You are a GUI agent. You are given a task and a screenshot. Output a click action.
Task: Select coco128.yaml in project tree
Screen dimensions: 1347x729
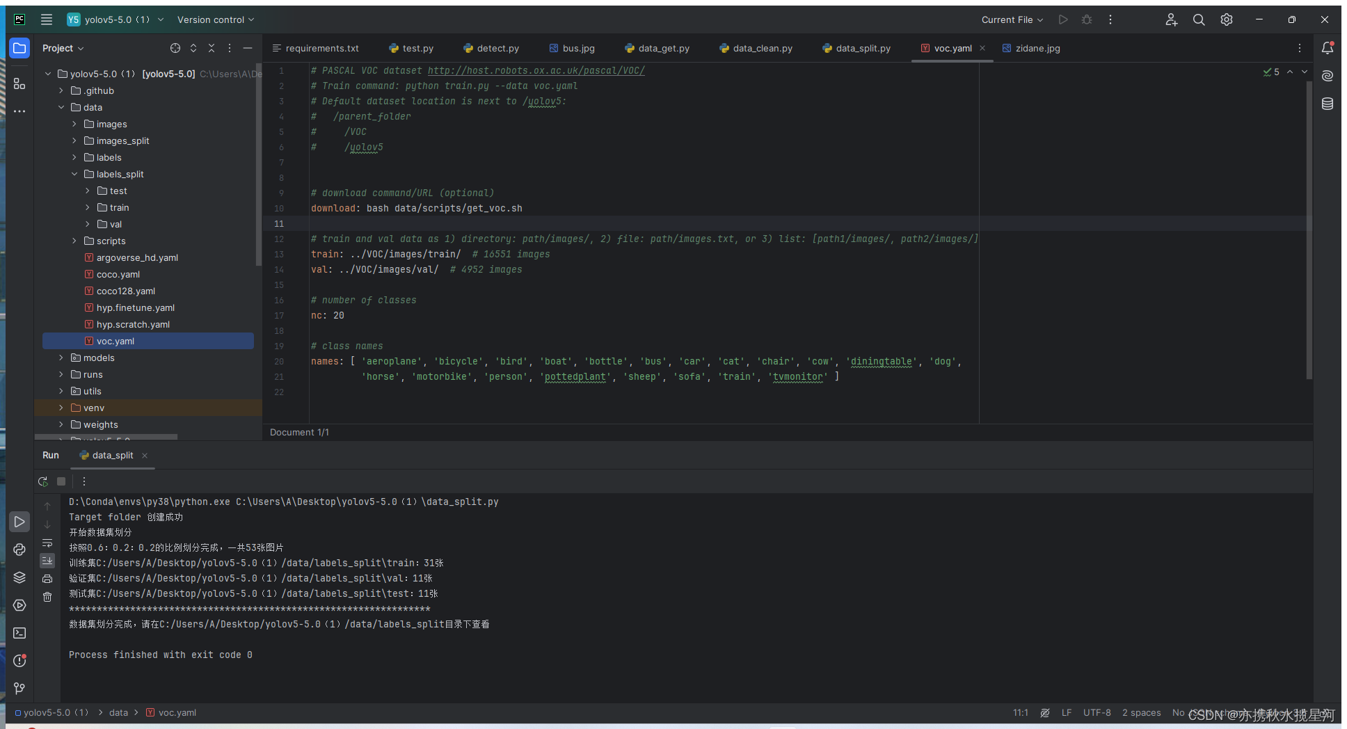click(x=126, y=291)
